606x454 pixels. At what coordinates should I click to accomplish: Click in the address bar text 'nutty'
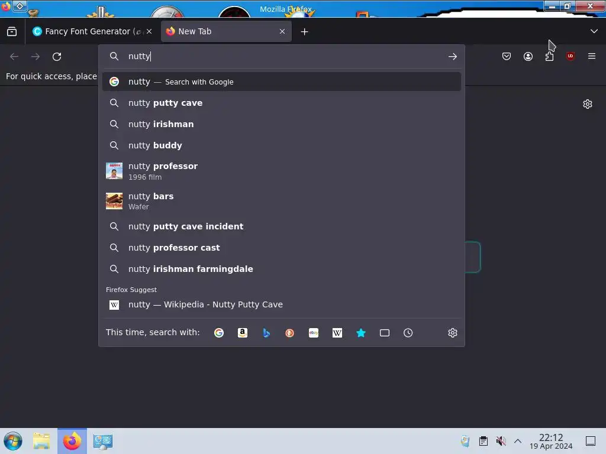pyautogui.click(x=139, y=56)
